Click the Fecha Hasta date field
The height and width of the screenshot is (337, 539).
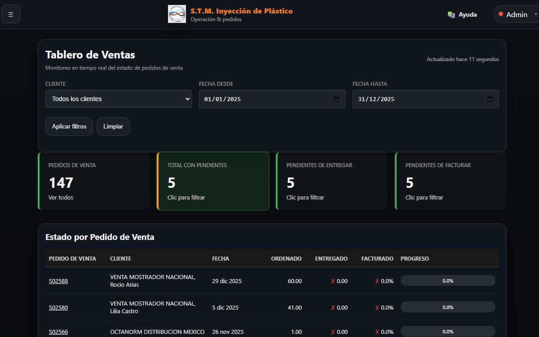click(x=426, y=99)
